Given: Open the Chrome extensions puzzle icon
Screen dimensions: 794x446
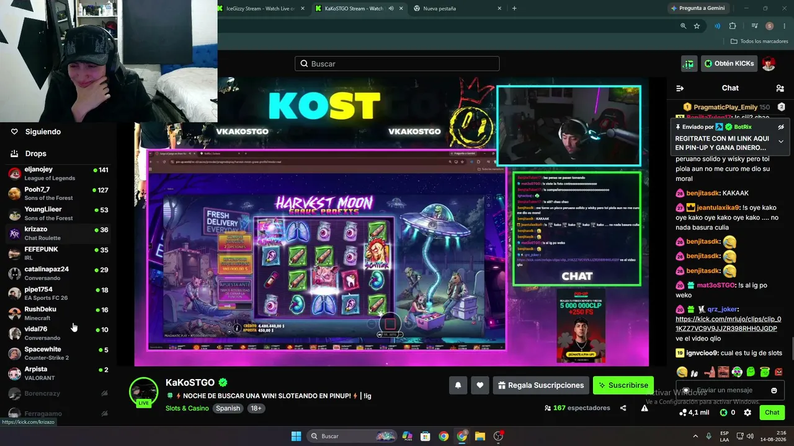Looking at the screenshot, I should coord(733,26).
